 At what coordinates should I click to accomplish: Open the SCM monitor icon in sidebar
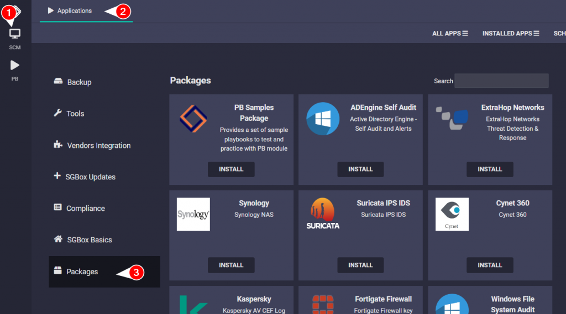(x=15, y=34)
